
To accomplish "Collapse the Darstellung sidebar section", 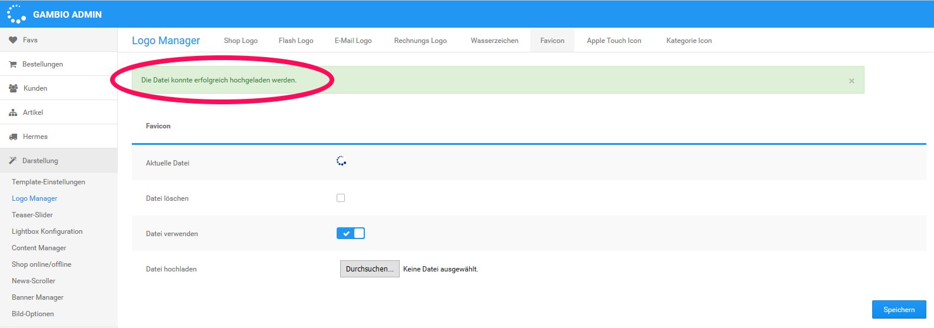I will pos(40,161).
